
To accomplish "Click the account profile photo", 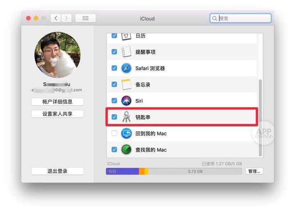I will pyautogui.click(x=57, y=55).
